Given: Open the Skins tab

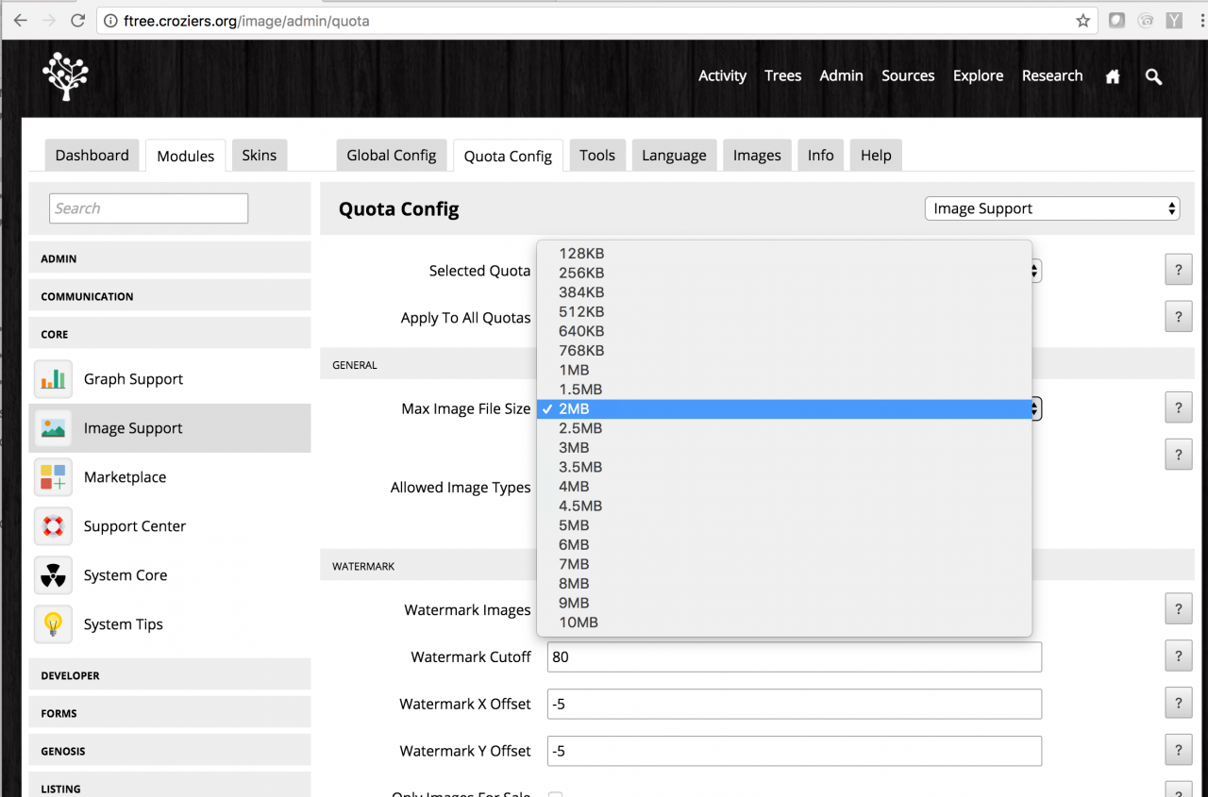Looking at the screenshot, I should click(x=259, y=156).
